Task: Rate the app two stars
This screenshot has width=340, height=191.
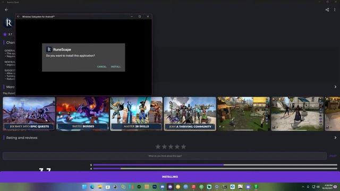Action: tap(164, 146)
